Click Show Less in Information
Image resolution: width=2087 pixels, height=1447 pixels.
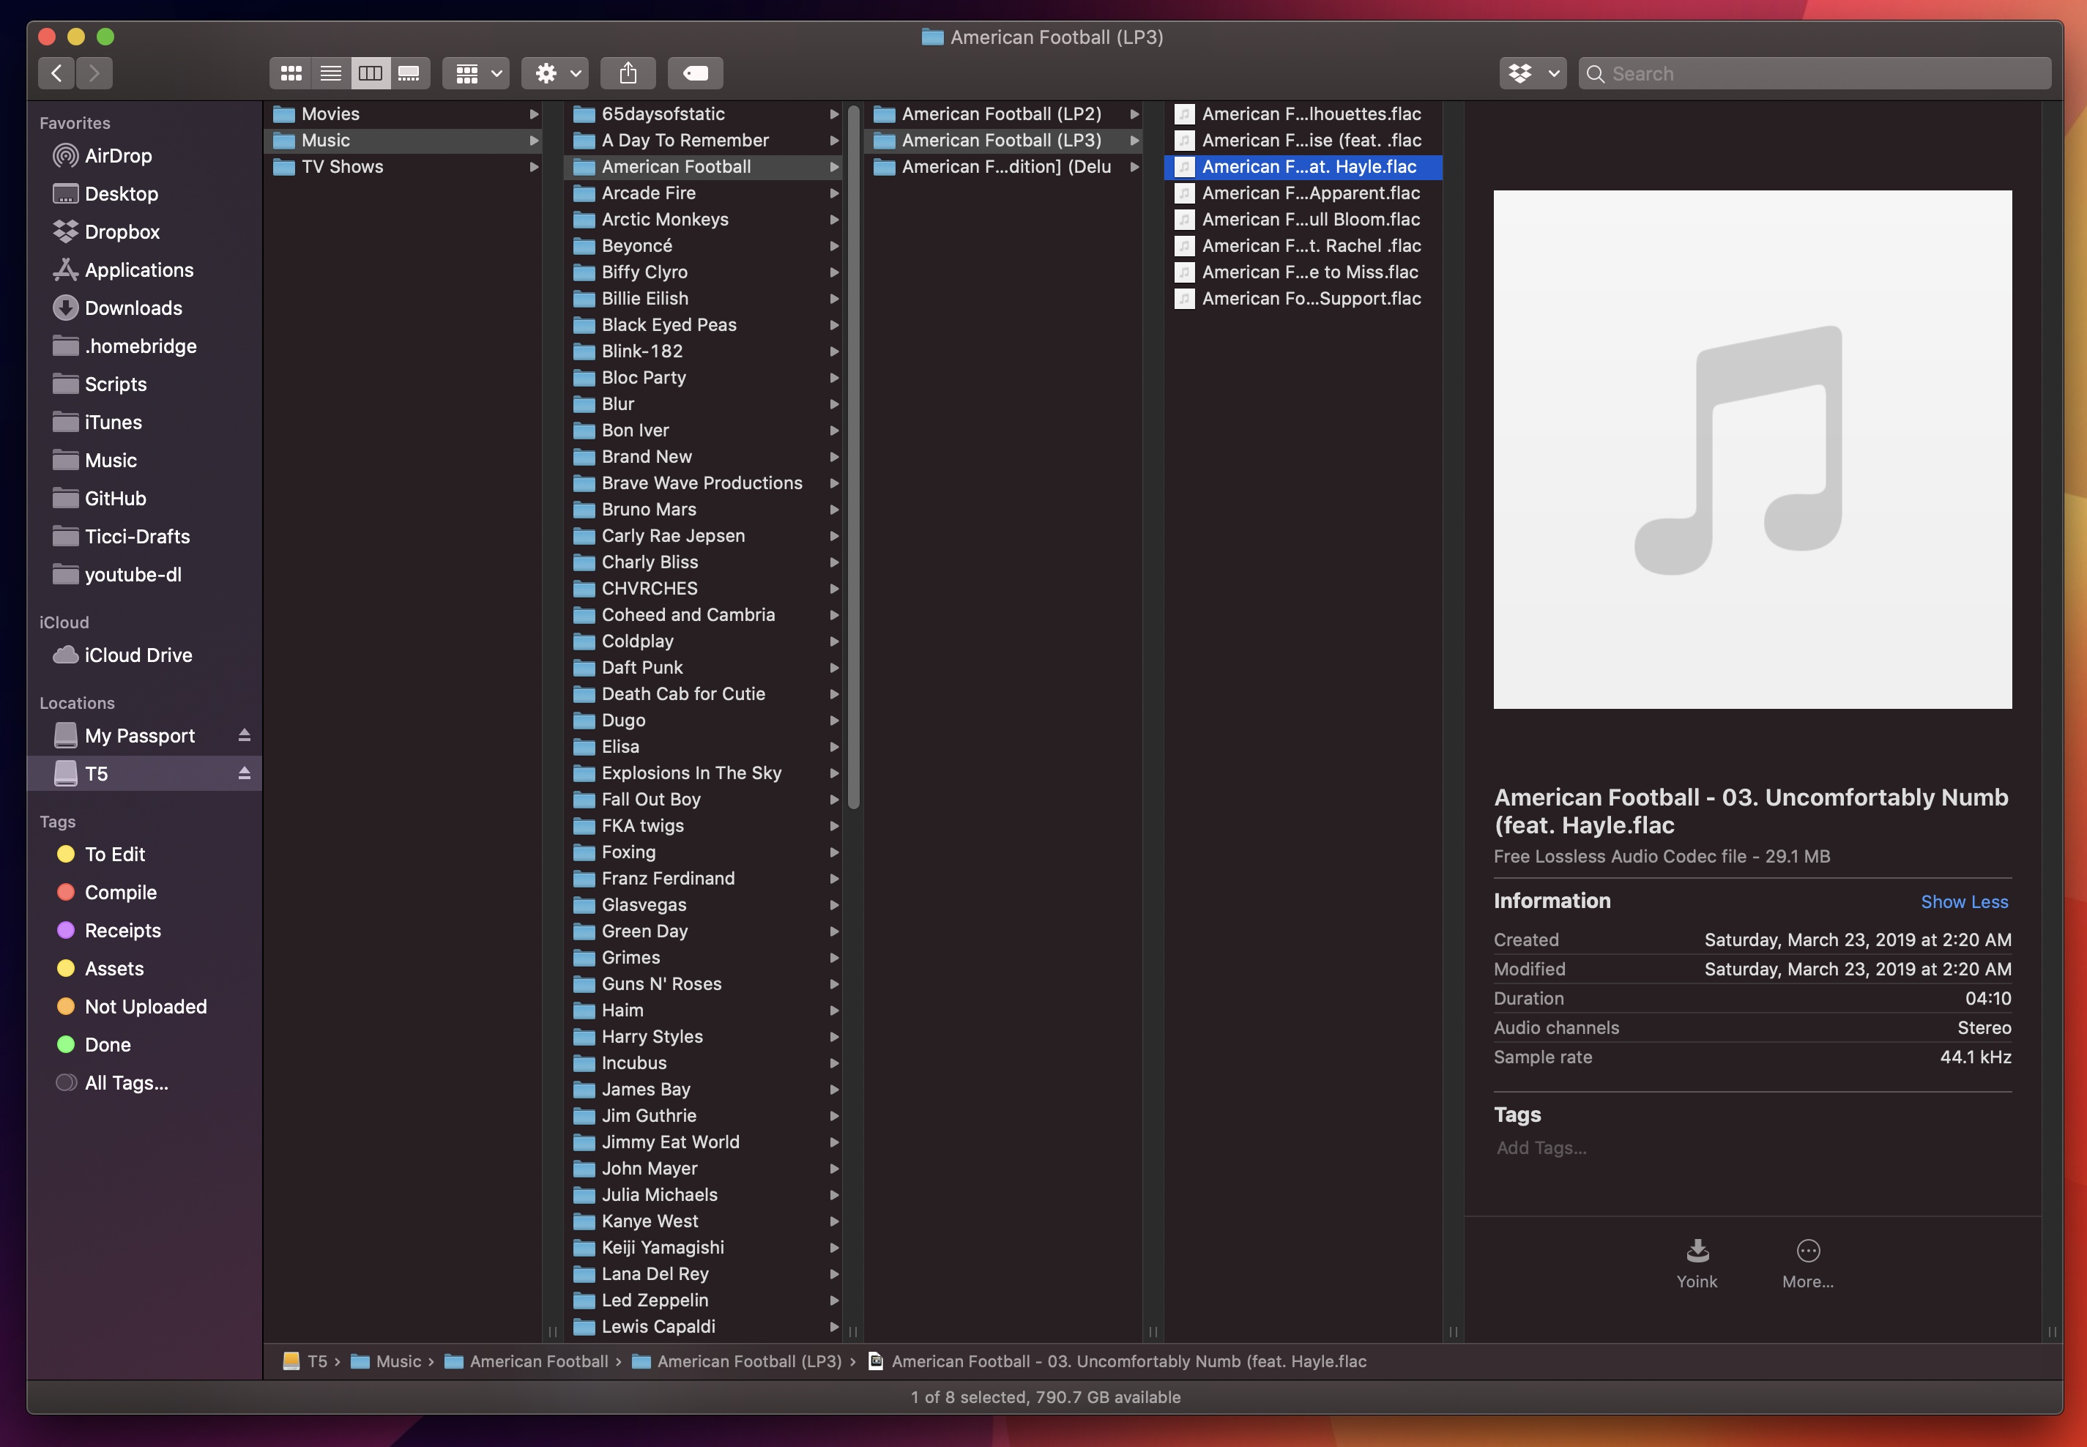click(x=1964, y=902)
